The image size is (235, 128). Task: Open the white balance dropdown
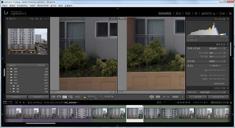pos(217,61)
